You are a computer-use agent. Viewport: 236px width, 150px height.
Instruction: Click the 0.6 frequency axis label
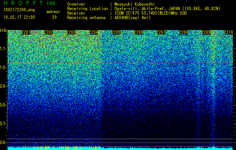[x=3, y=142]
